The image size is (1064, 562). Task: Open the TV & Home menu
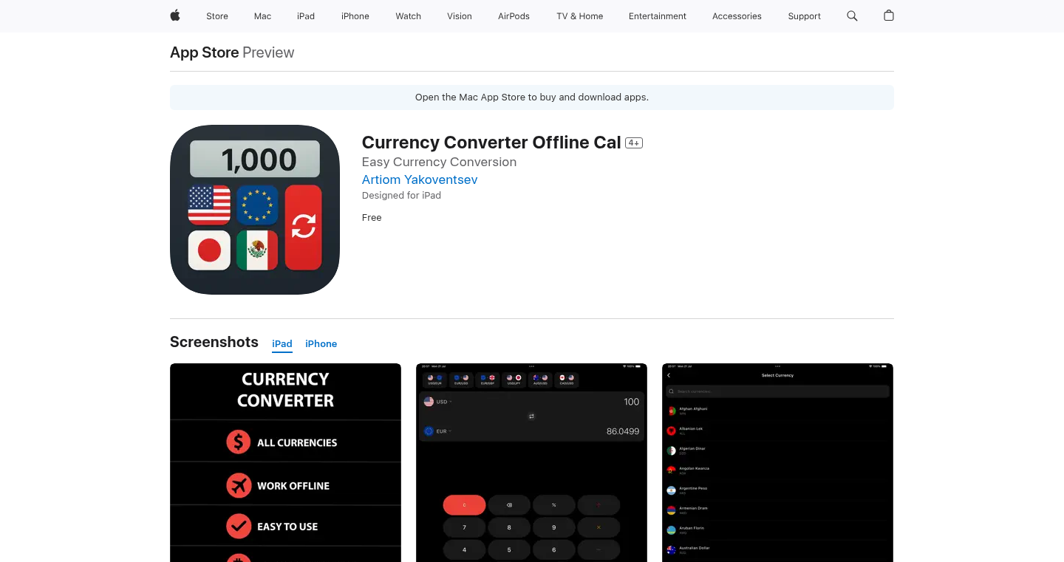point(580,16)
